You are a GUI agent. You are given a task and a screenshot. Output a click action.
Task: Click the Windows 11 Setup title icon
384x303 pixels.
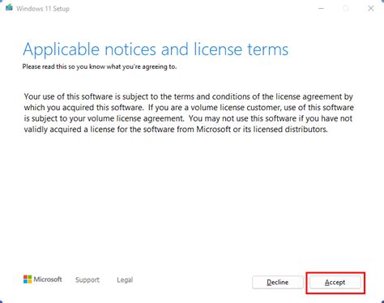click(x=9, y=7)
